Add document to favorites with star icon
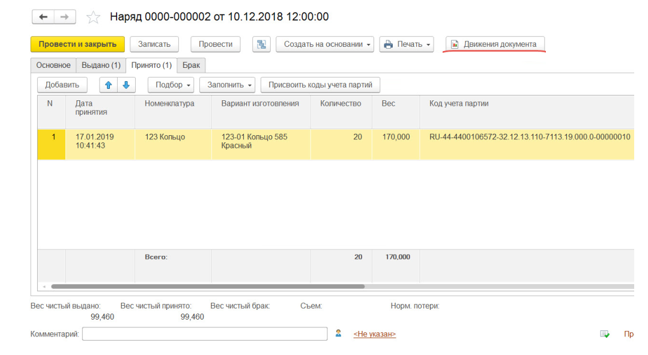648x355 pixels. click(x=93, y=17)
